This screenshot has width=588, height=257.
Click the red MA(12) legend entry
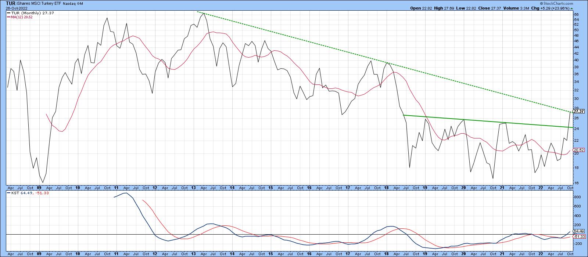(21, 17)
